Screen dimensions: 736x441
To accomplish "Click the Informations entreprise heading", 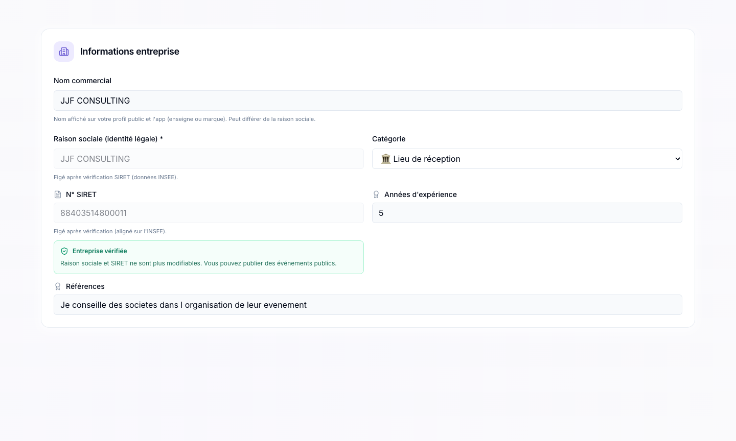I will pos(130,52).
